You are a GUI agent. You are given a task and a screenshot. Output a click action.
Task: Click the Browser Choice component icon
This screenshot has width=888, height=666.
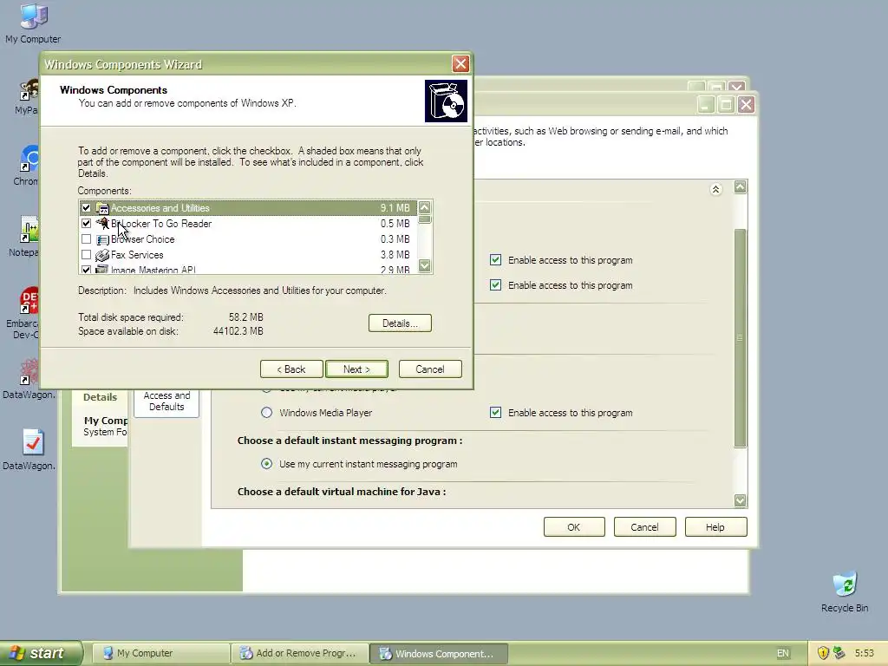click(x=102, y=239)
